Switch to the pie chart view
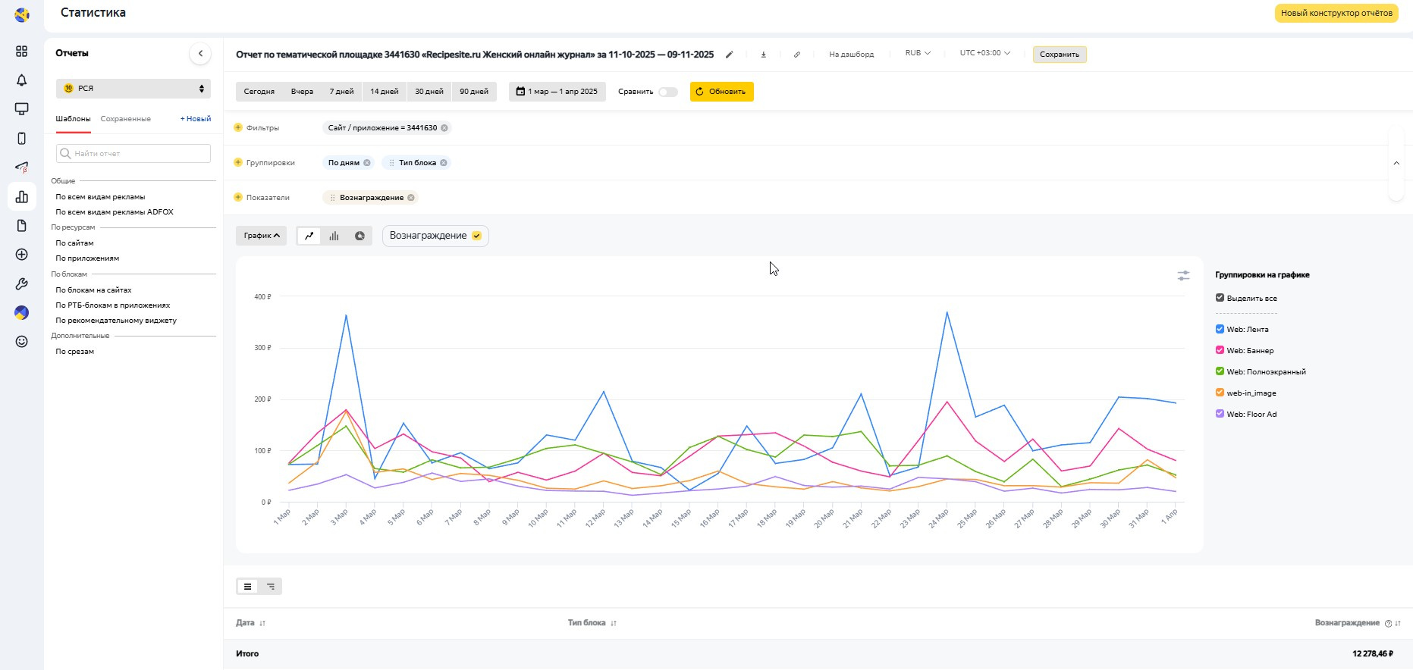The image size is (1413, 670). [360, 236]
